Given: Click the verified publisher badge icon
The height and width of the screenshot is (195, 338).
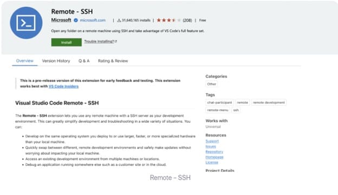Looking at the screenshot, I should [x=76, y=20].
